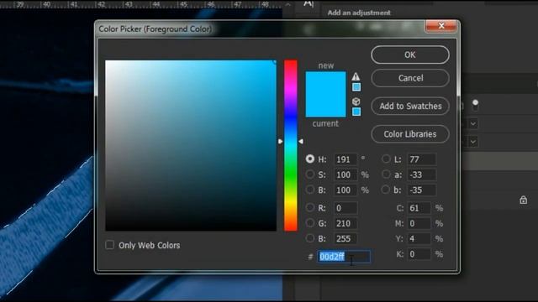Select the R red radio button
This screenshot has height=302, width=538.
click(x=310, y=207)
